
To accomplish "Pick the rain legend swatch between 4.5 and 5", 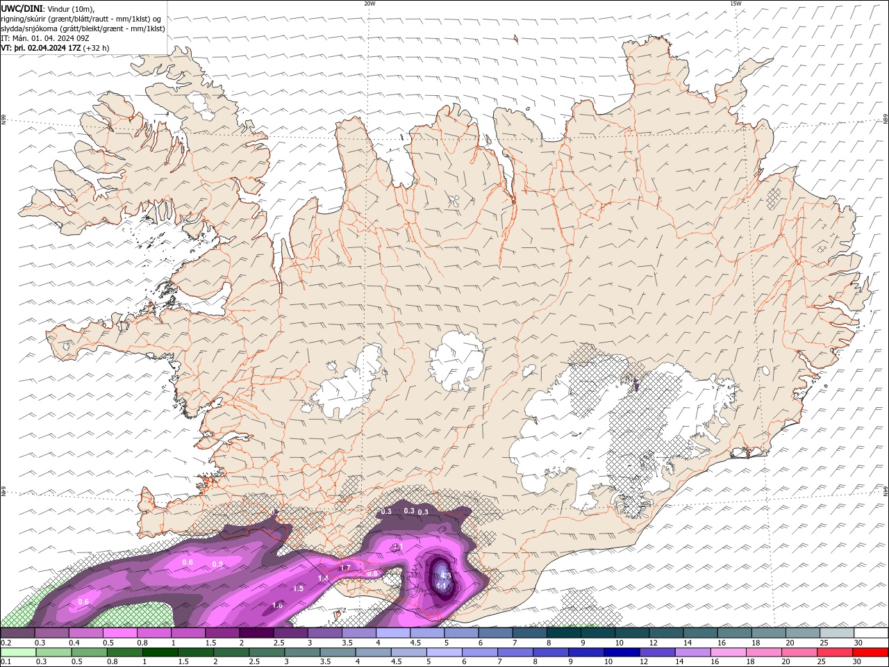I will (x=409, y=652).
